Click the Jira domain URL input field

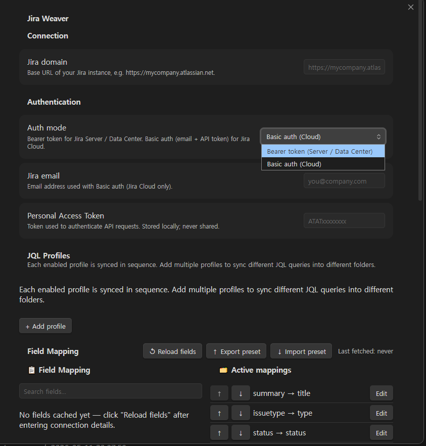[x=344, y=67]
